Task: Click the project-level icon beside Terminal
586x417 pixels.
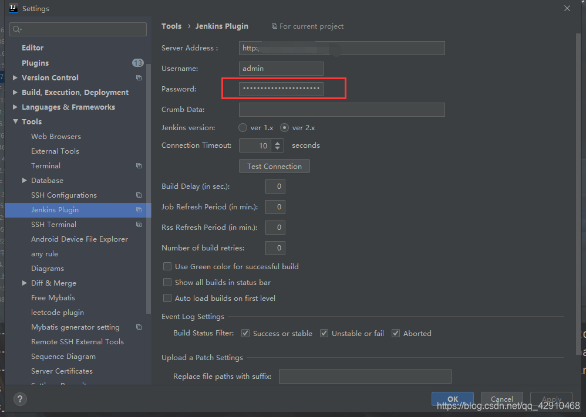Action: tap(139, 166)
